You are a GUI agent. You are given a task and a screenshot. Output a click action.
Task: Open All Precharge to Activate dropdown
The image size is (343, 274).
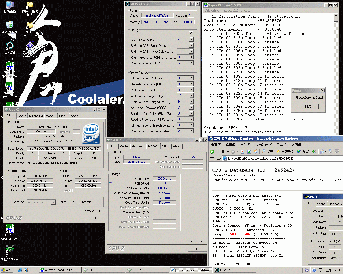(191, 78)
